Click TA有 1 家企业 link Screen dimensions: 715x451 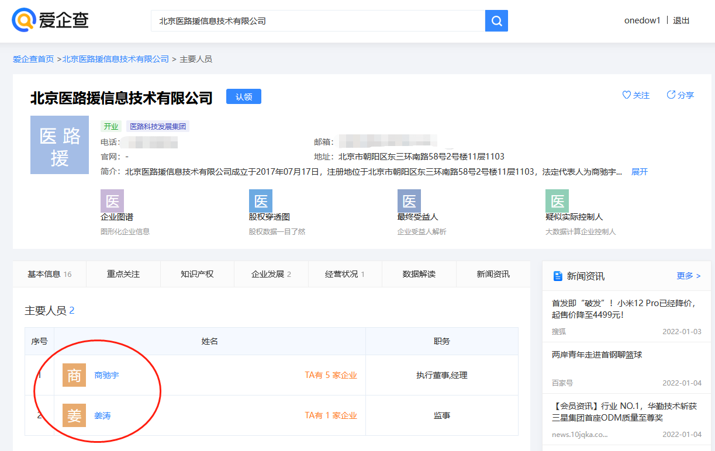point(331,415)
